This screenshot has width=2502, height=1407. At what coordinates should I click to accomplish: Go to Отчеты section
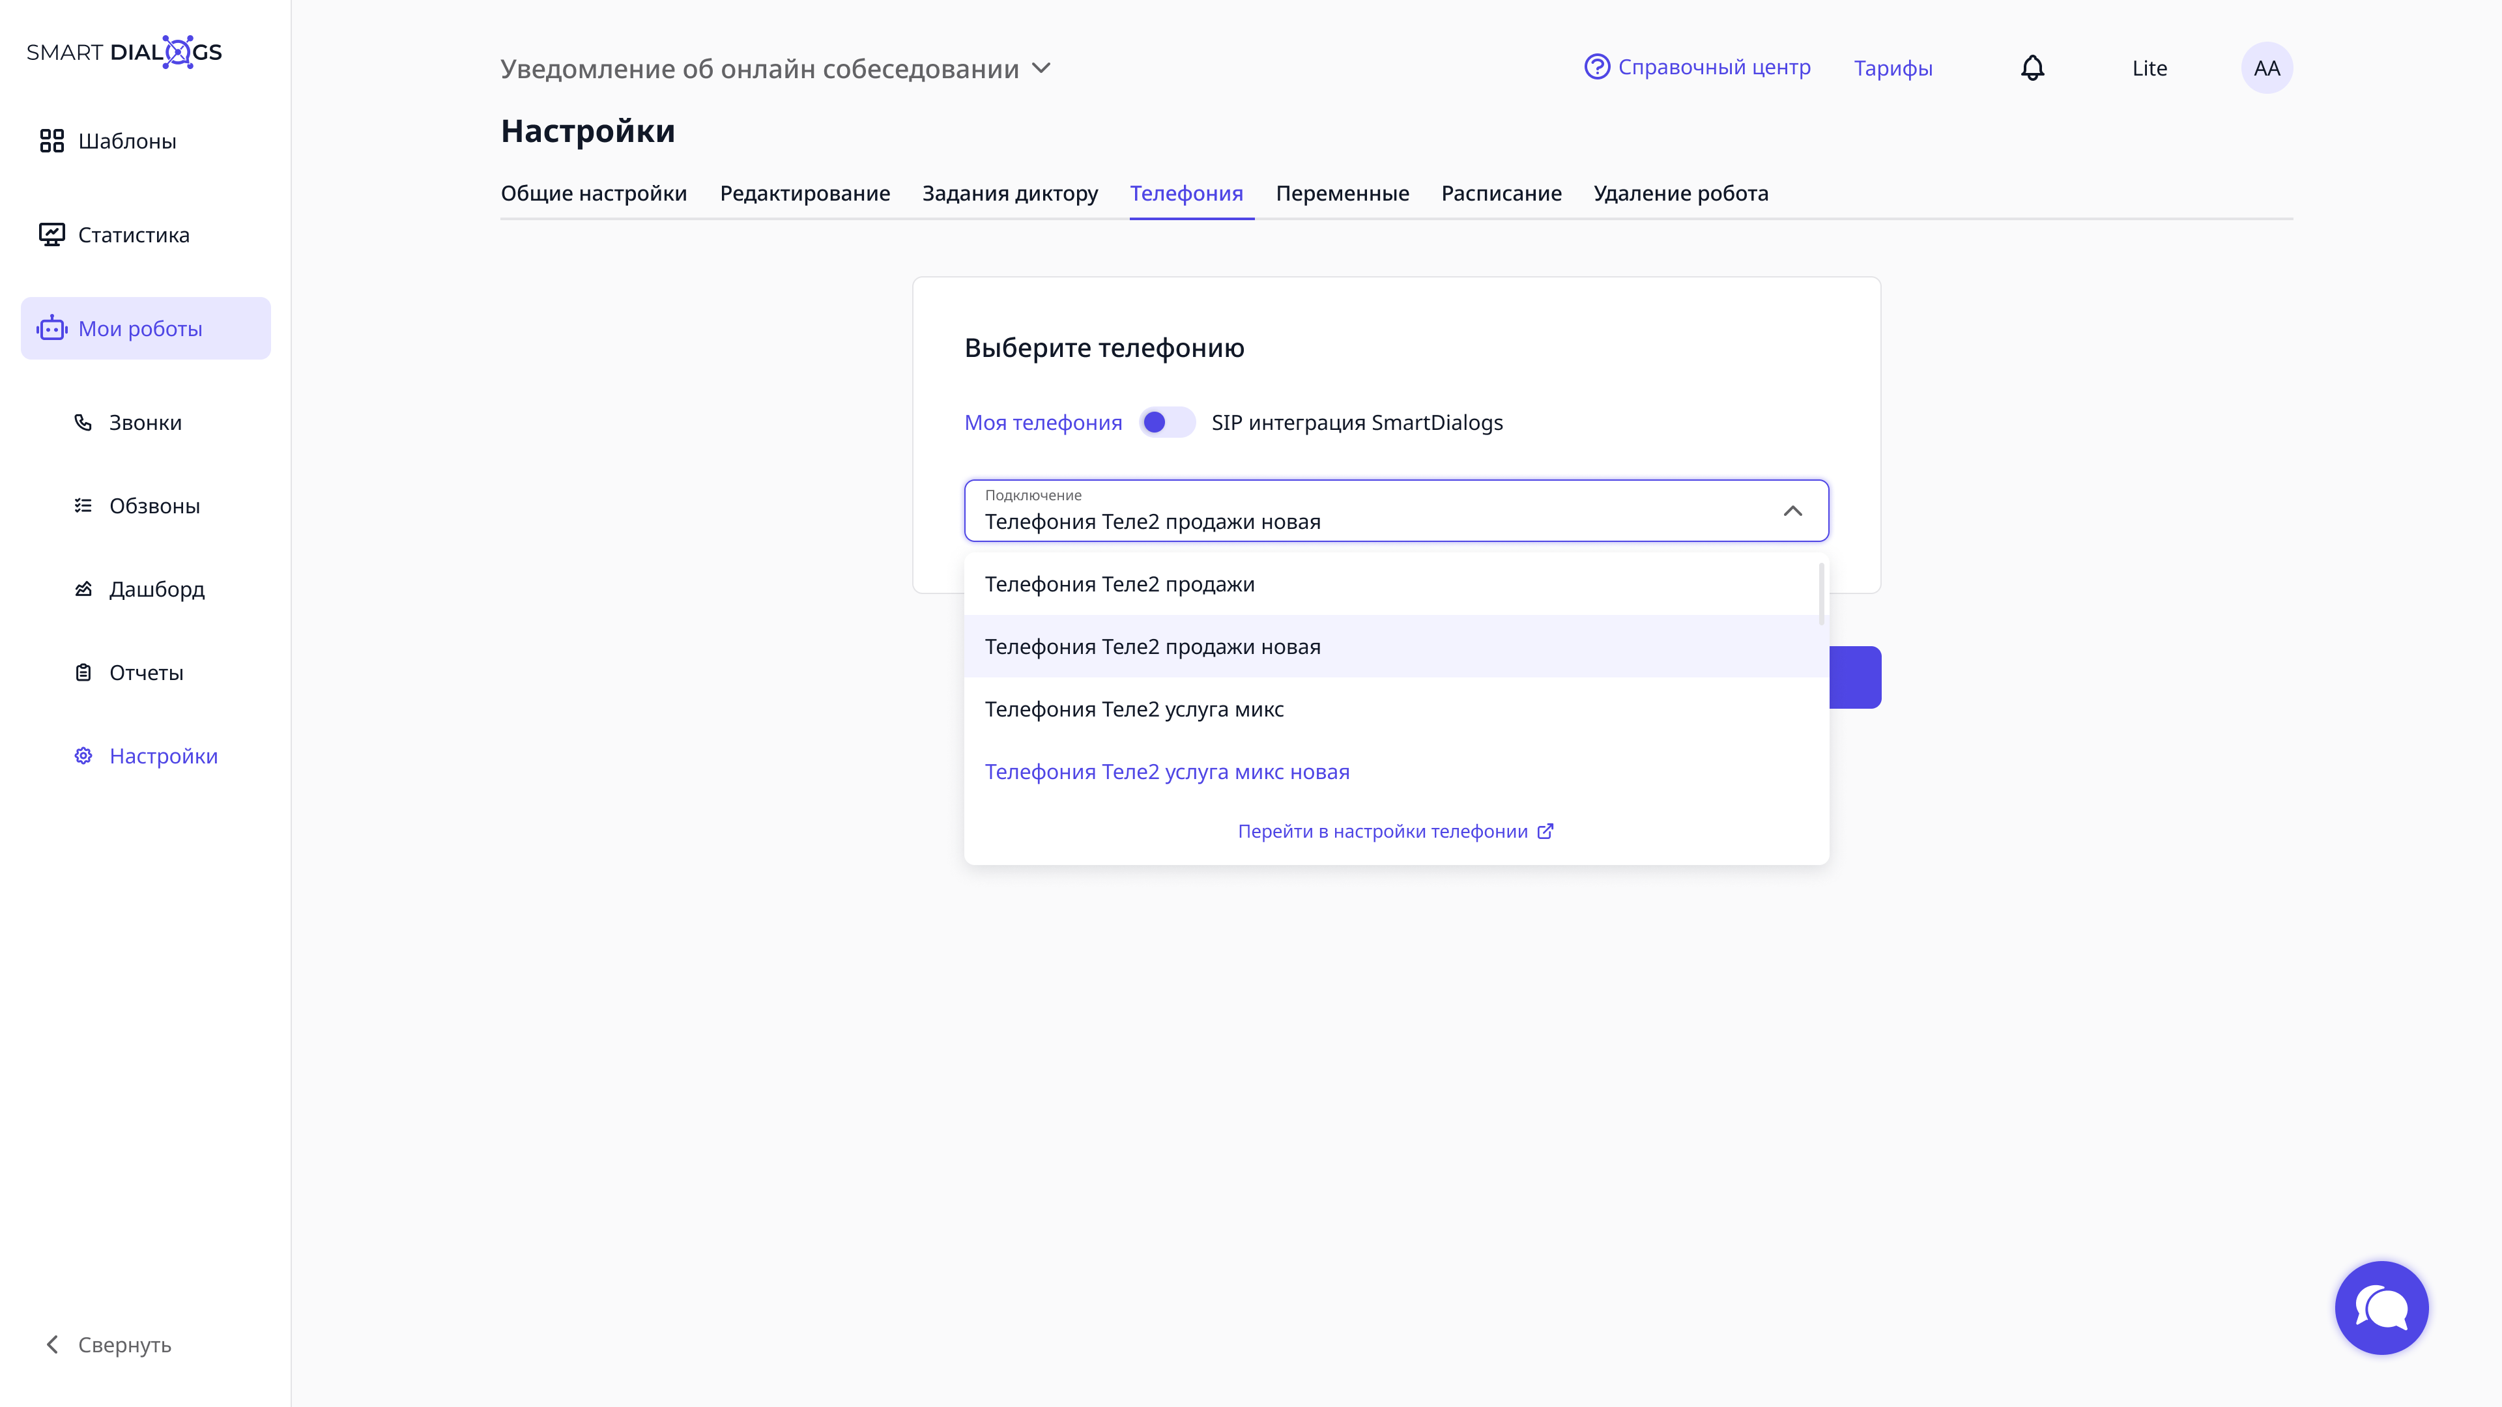tap(146, 672)
